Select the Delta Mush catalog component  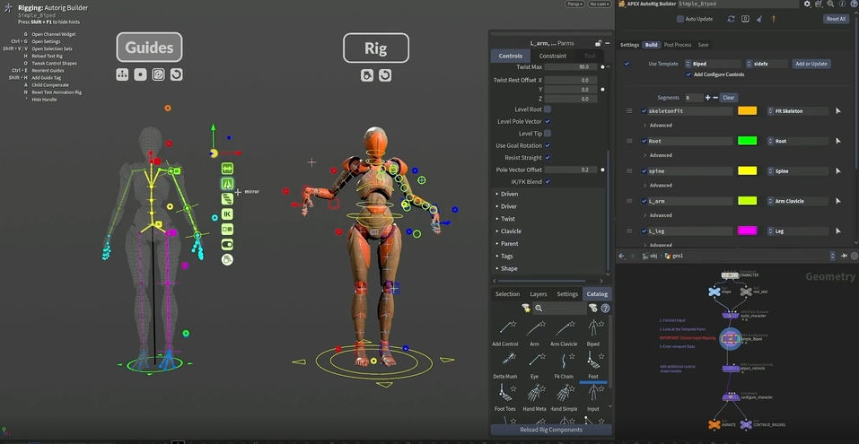(x=505, y=365)
